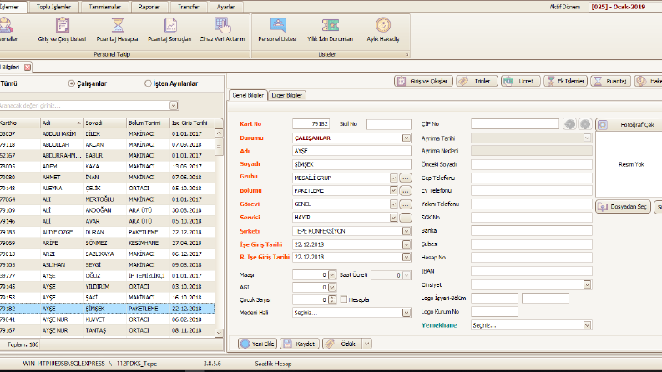The height and width of the screenshot is (372, 662).
Task: Select row ALİYE ÖZGE DURAN
Action: [x=107, y=232]
